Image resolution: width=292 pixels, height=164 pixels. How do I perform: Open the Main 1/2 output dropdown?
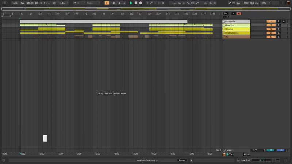[x=258, y=150]
